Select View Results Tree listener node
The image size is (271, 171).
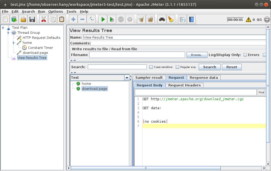(32, 58)
